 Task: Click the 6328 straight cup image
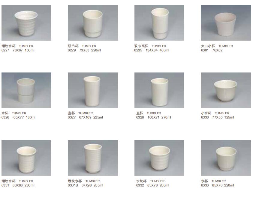pyautogui.click(x=159, y=91)
